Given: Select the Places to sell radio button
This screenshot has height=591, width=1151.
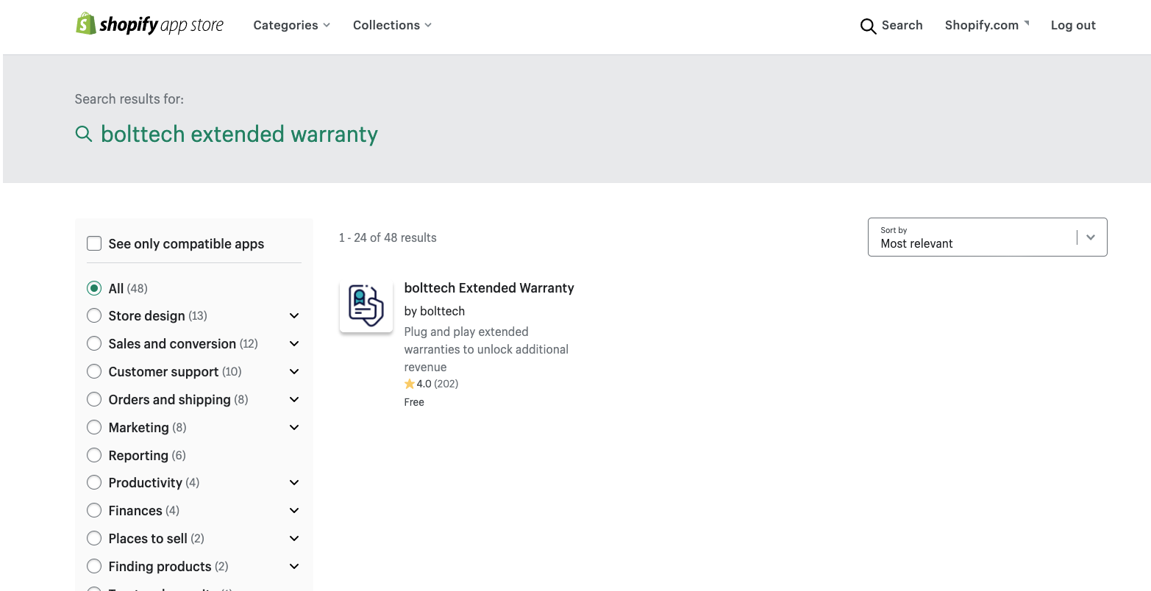Looking at the screenshot, I should [x=94, y=538].
